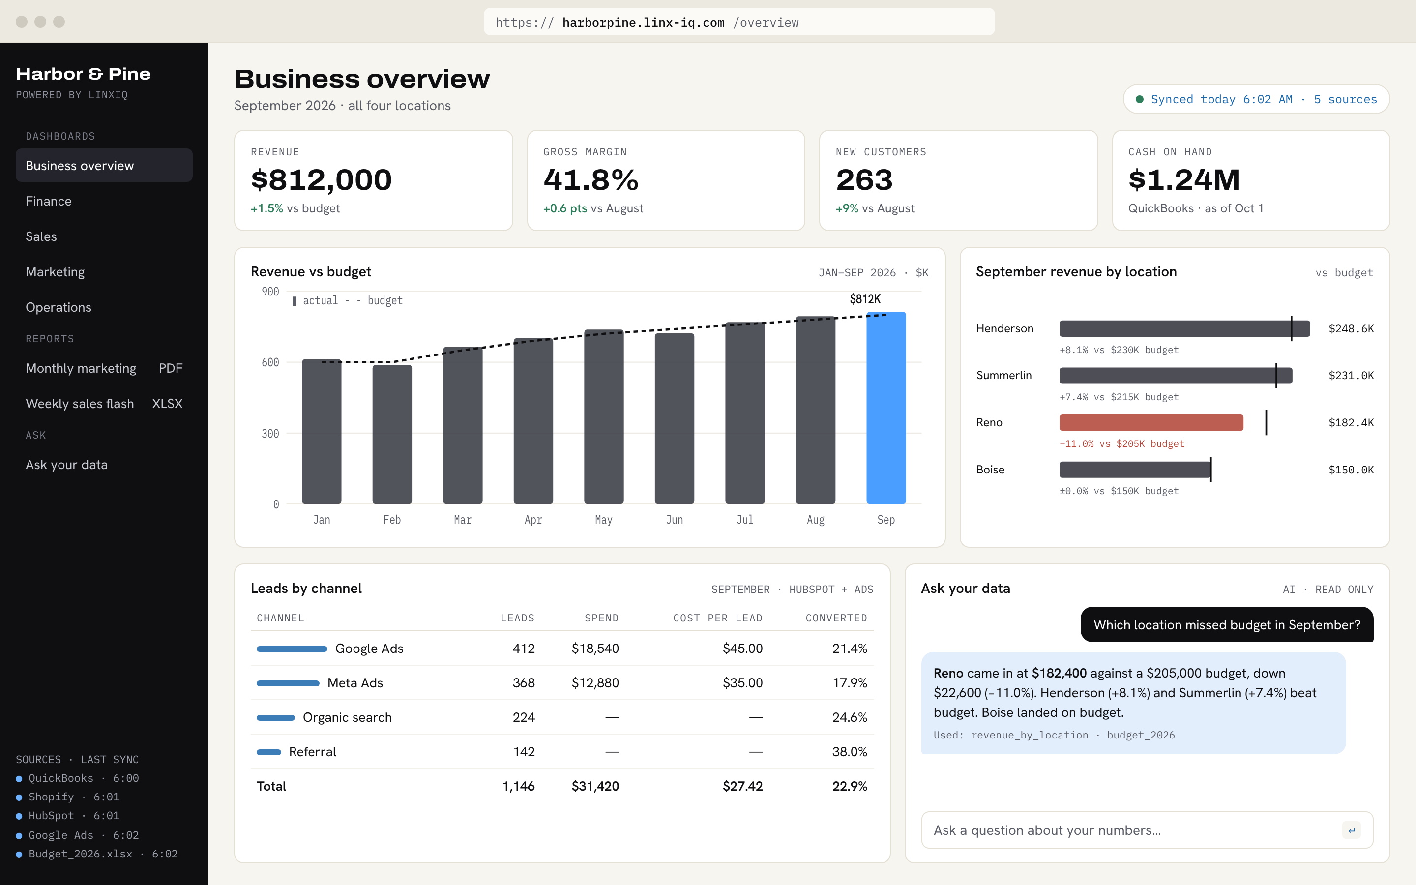Click the Google Ads source status dot
This screenshot has height=885, width=1416.
click(19, 836)
